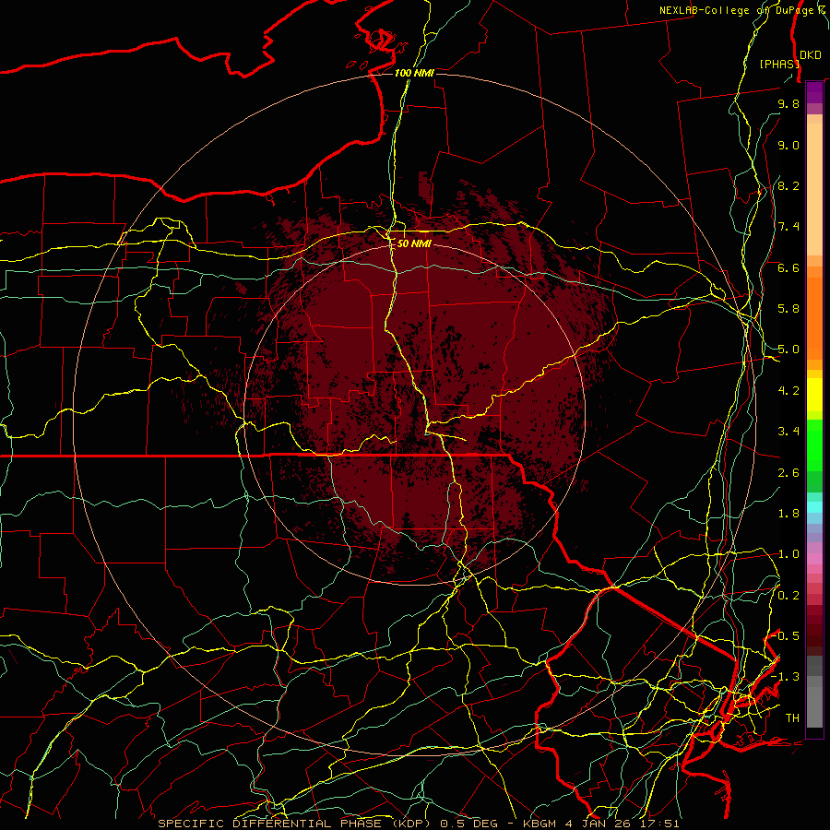Click the 0.2 value on color scale
Screen dimensions: 830x830
click(788, 596)
